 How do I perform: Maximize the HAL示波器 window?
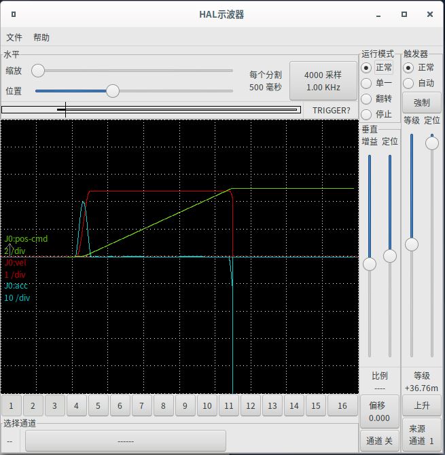(404, 14)
